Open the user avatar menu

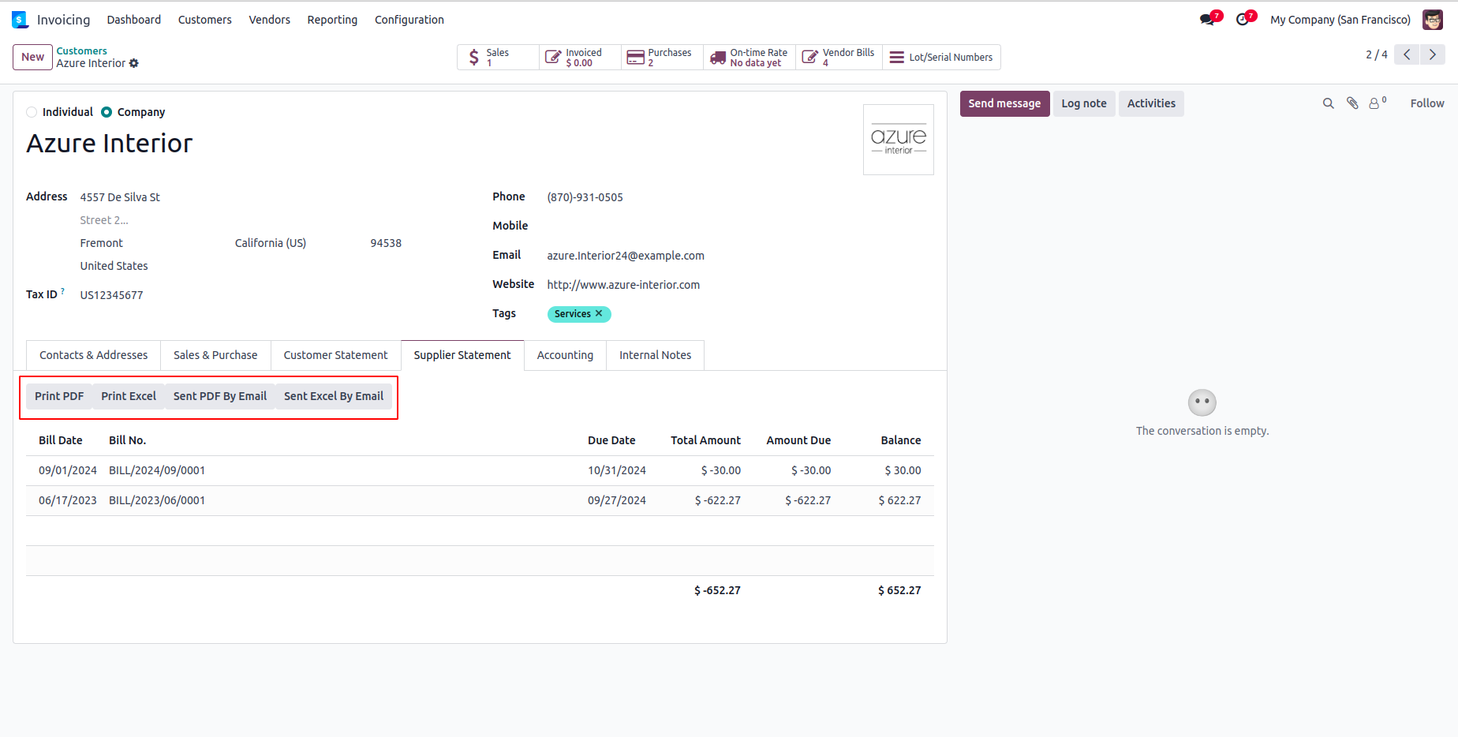pyautogui.click(x=1433, y=20)
